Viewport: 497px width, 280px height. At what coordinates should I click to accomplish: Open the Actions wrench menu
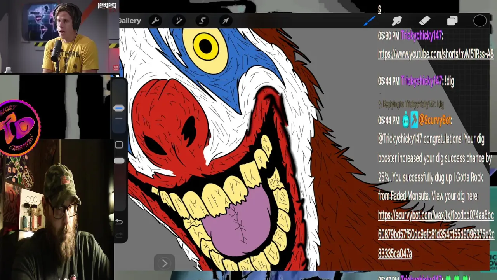click(155, 21)
